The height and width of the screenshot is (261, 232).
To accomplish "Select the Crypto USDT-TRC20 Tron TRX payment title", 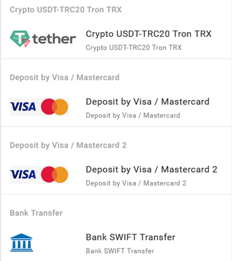I will 148,34.
